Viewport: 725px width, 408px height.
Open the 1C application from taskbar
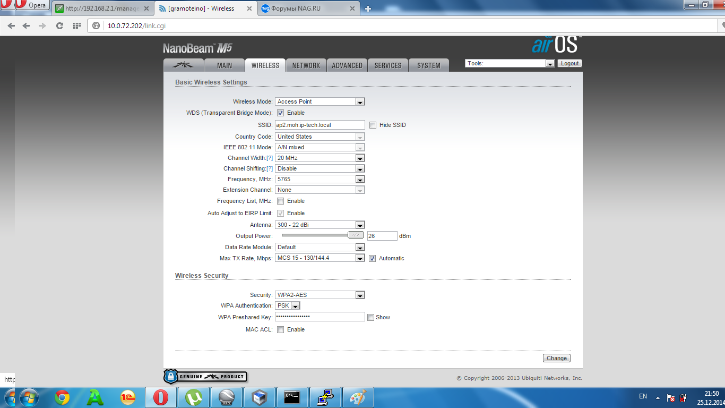pyautogui.click(x=127, y=397)
